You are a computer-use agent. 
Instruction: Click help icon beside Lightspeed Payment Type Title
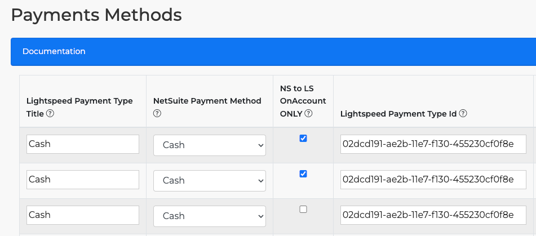50,113
